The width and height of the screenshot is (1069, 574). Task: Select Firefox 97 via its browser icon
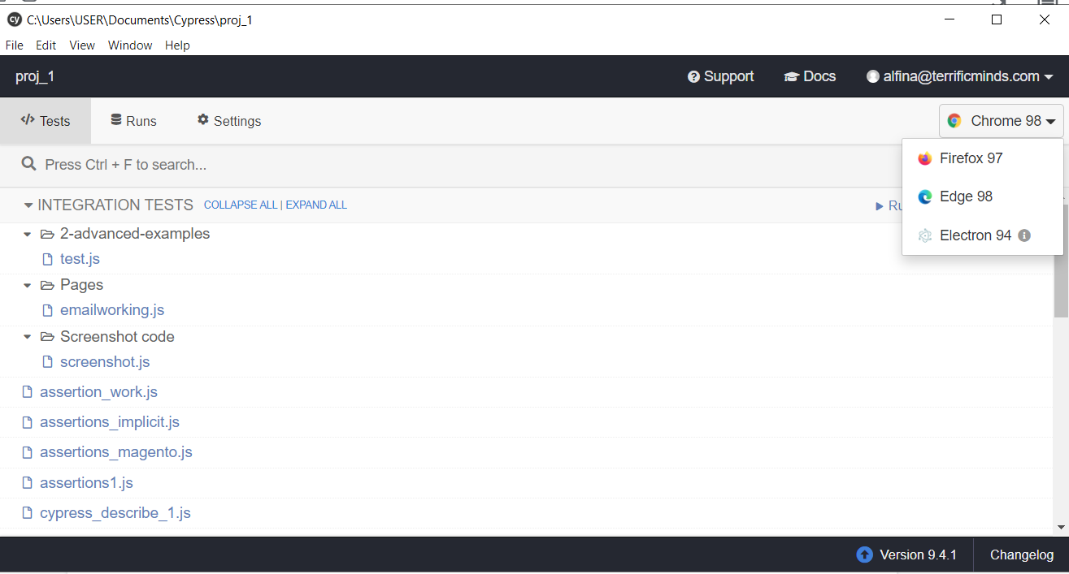(925, 158)
